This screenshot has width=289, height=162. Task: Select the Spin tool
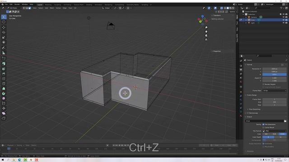pos(4,94)
